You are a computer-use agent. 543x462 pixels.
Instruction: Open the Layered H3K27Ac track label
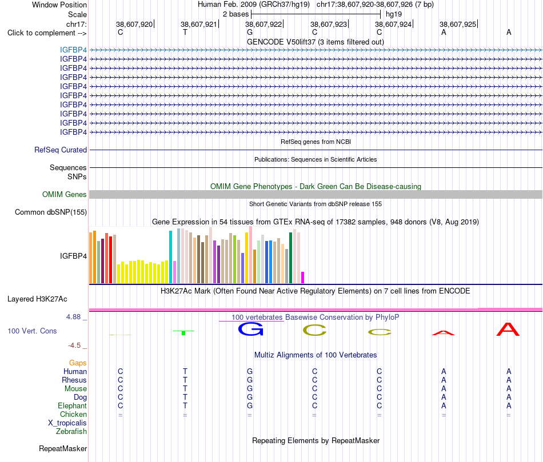click(37, 299)
